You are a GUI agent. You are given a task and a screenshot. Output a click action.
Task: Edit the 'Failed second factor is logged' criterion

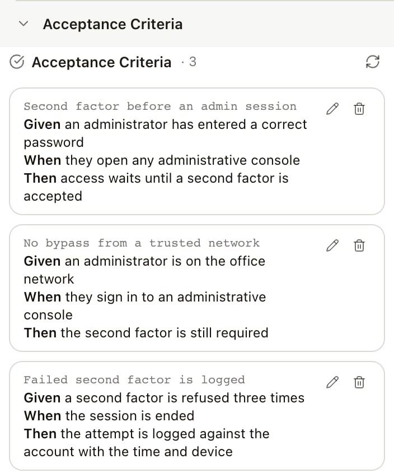[332, 382]
